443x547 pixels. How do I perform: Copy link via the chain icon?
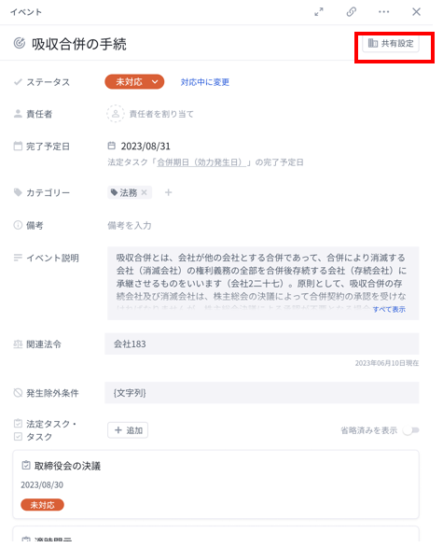(351, 12)
